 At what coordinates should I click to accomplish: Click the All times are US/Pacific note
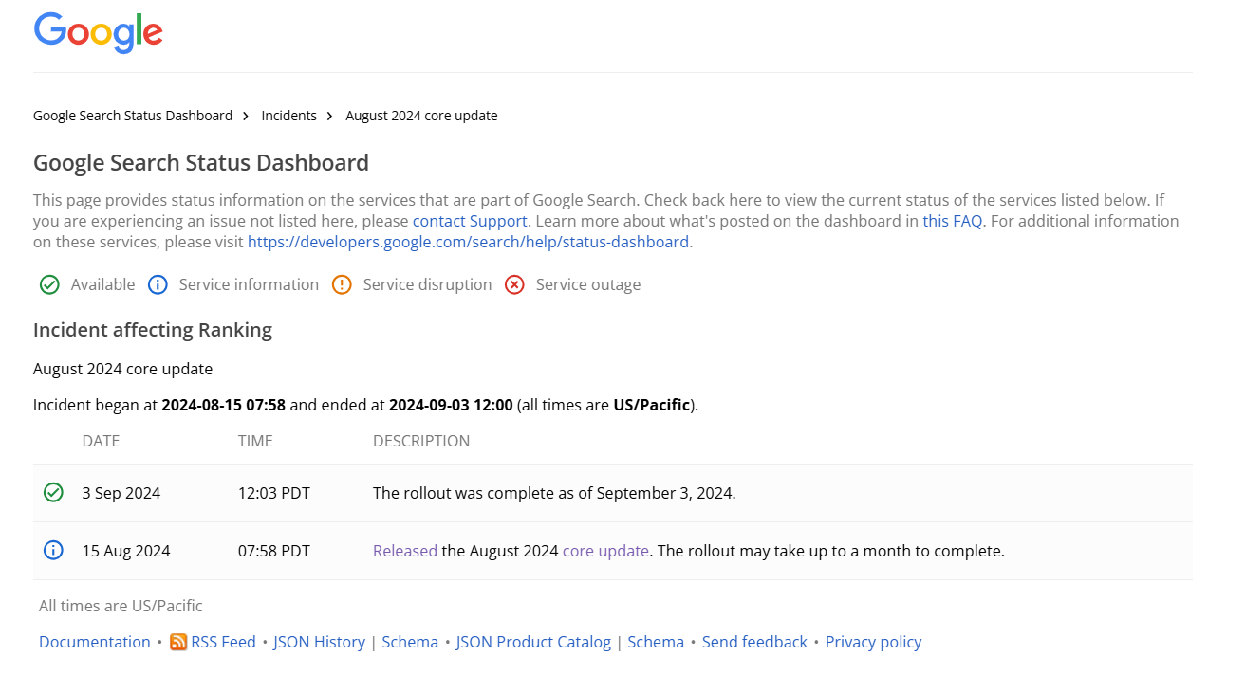121,606
